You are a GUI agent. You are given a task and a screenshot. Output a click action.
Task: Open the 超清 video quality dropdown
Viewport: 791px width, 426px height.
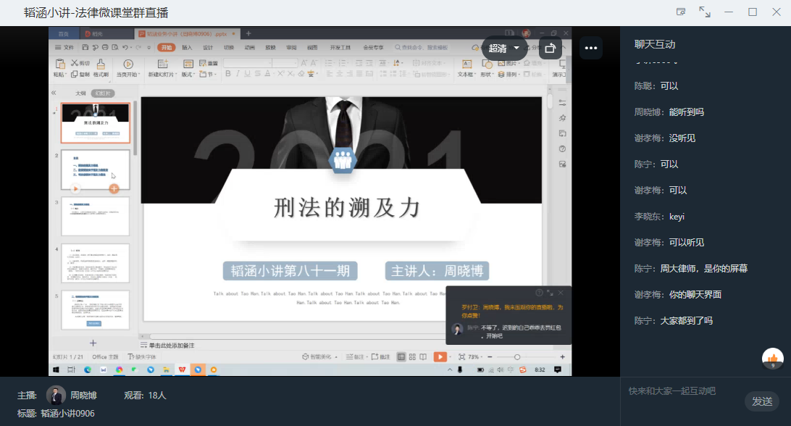click(504, 48)
